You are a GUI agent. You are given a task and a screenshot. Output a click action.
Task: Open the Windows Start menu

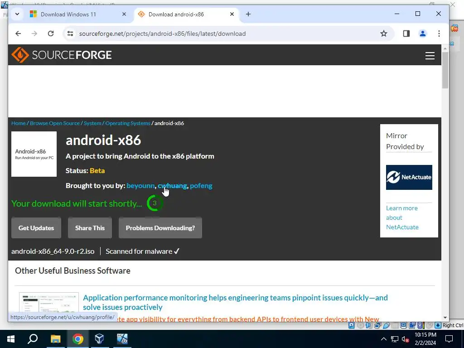point(11,339)
